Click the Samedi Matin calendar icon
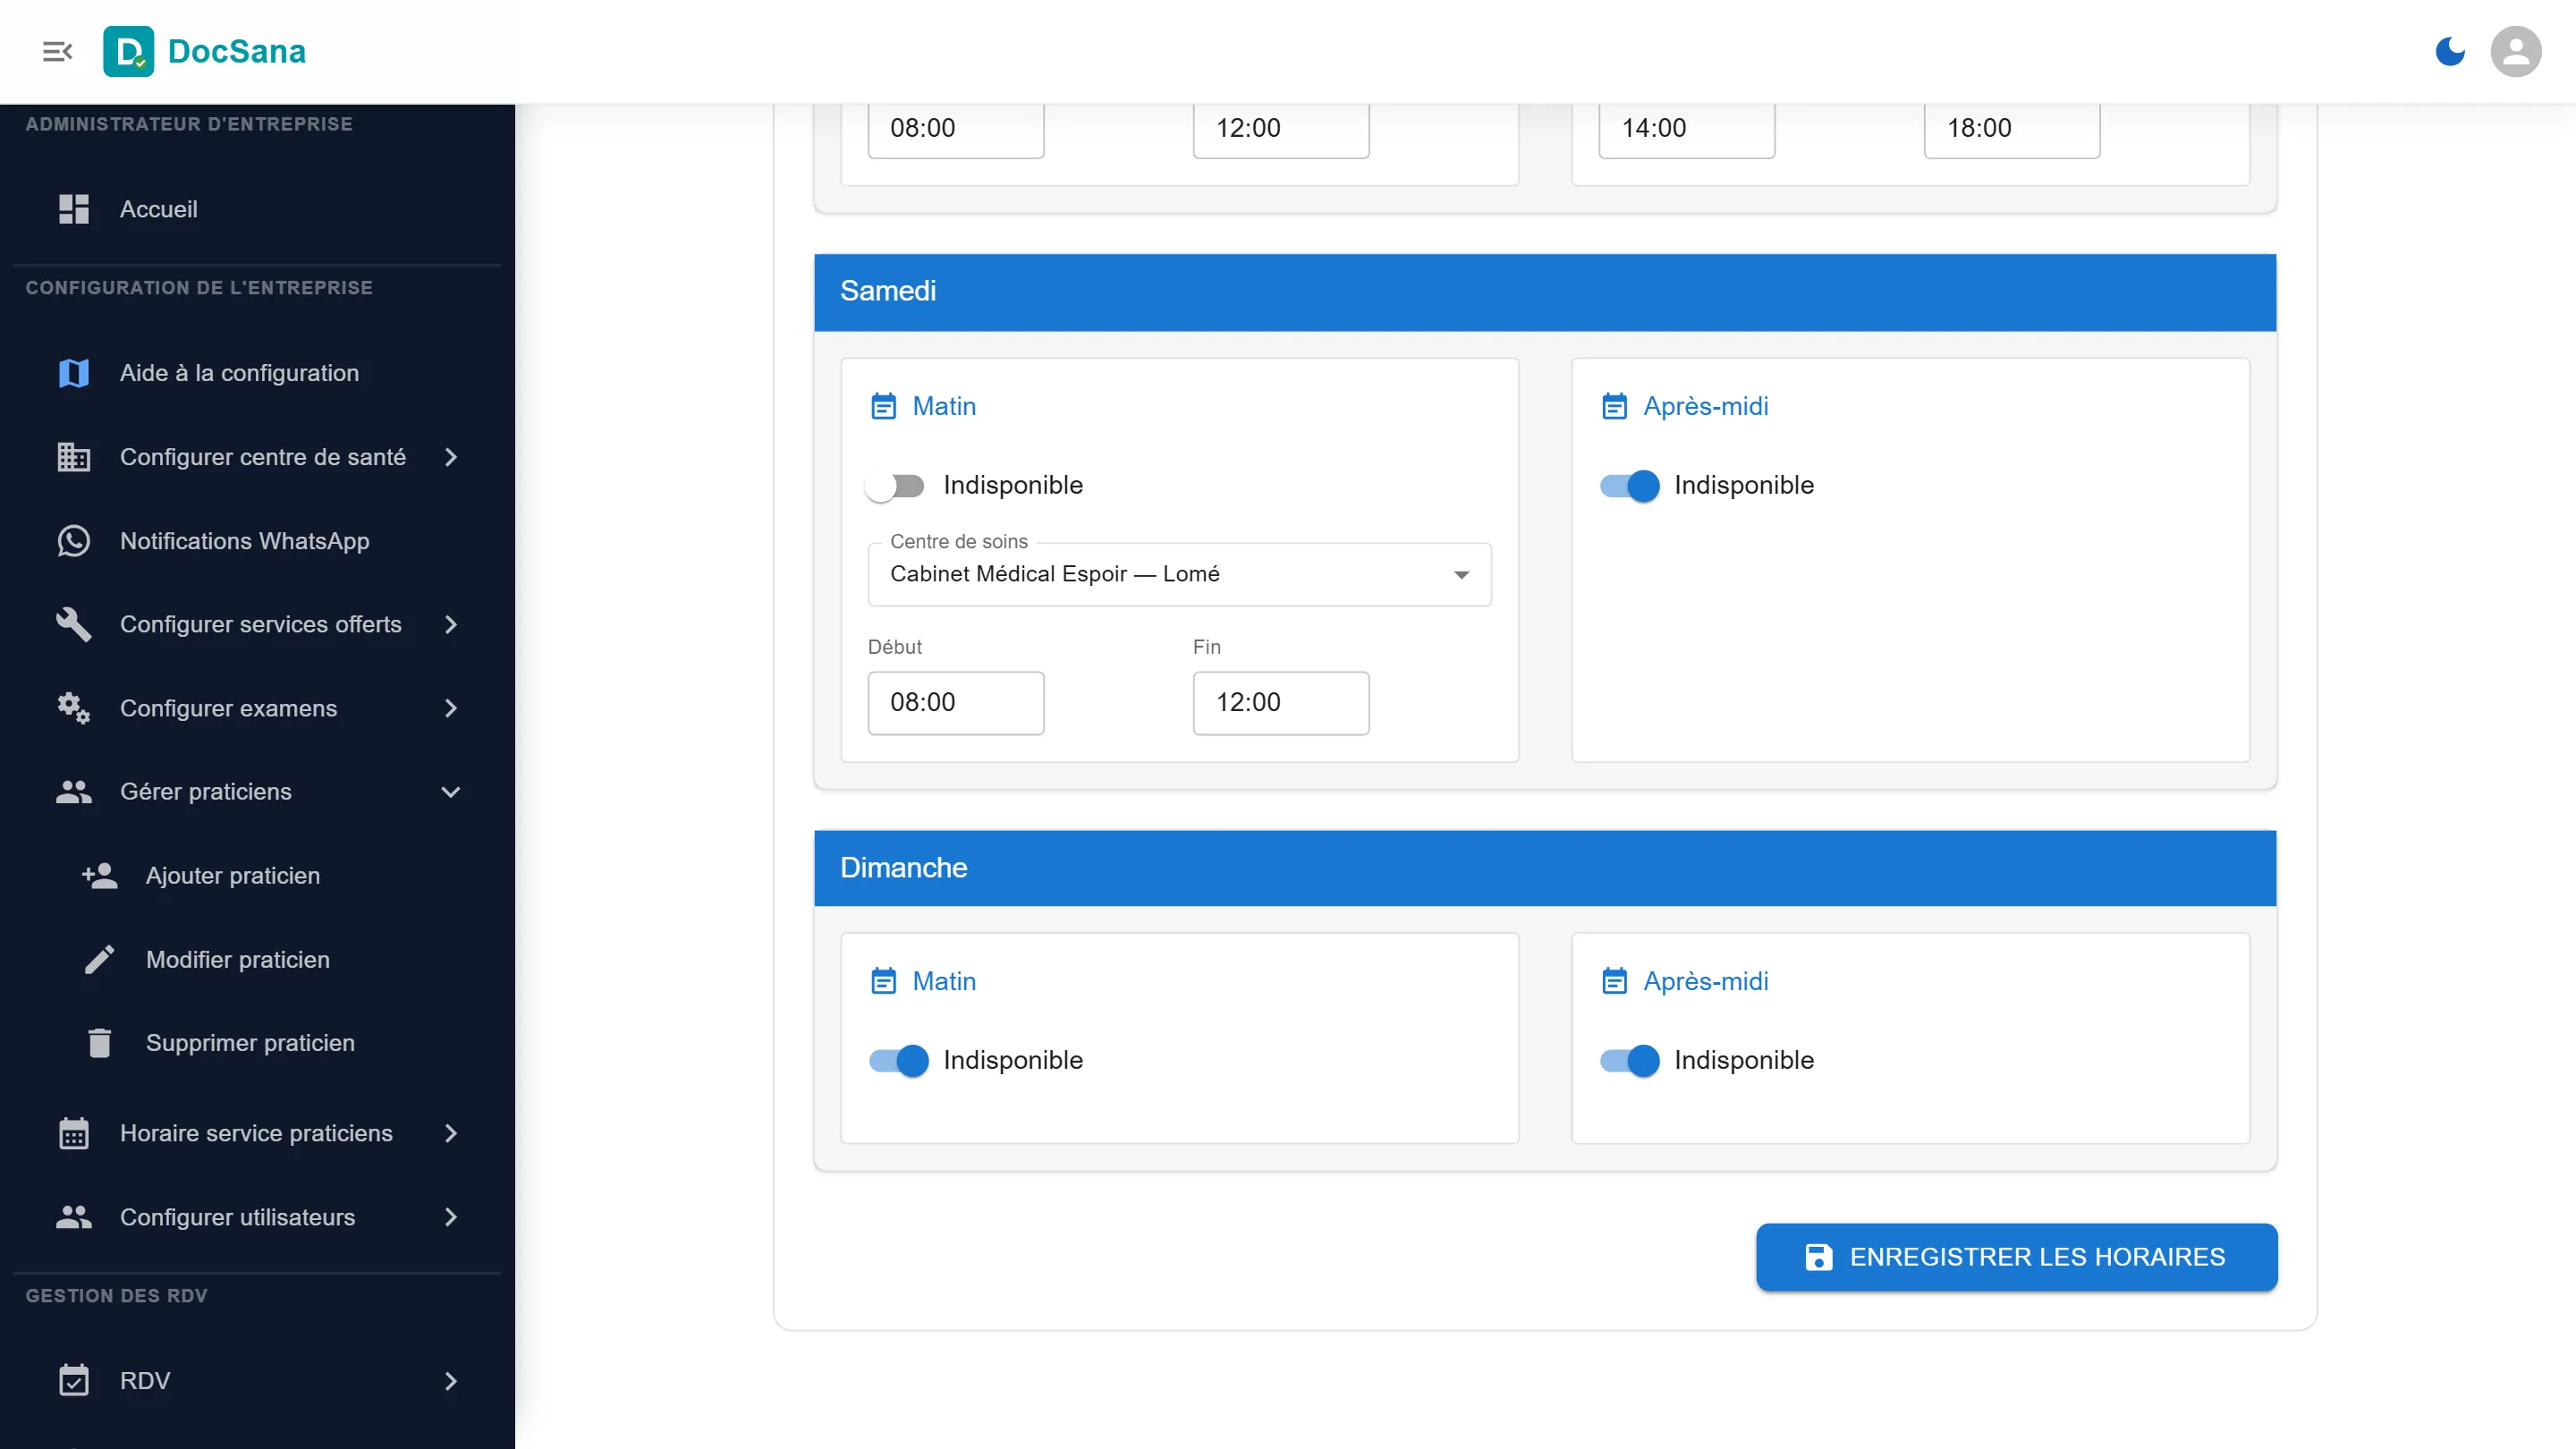2576x1449 pixels. point(883,406)
